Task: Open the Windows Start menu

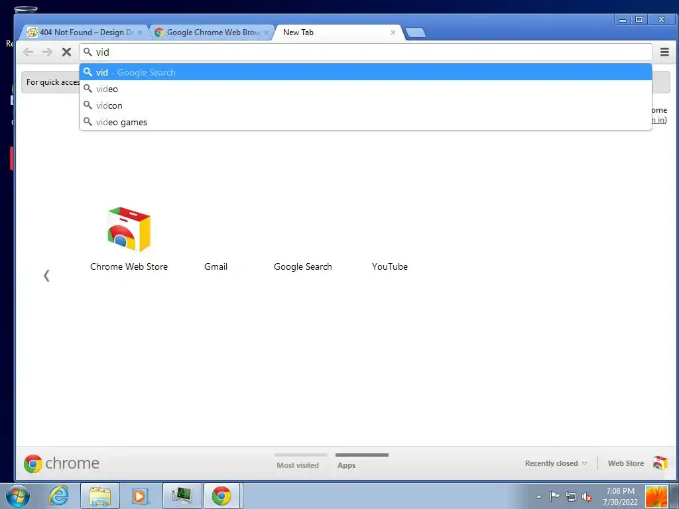Action: [x=18, y=496]
